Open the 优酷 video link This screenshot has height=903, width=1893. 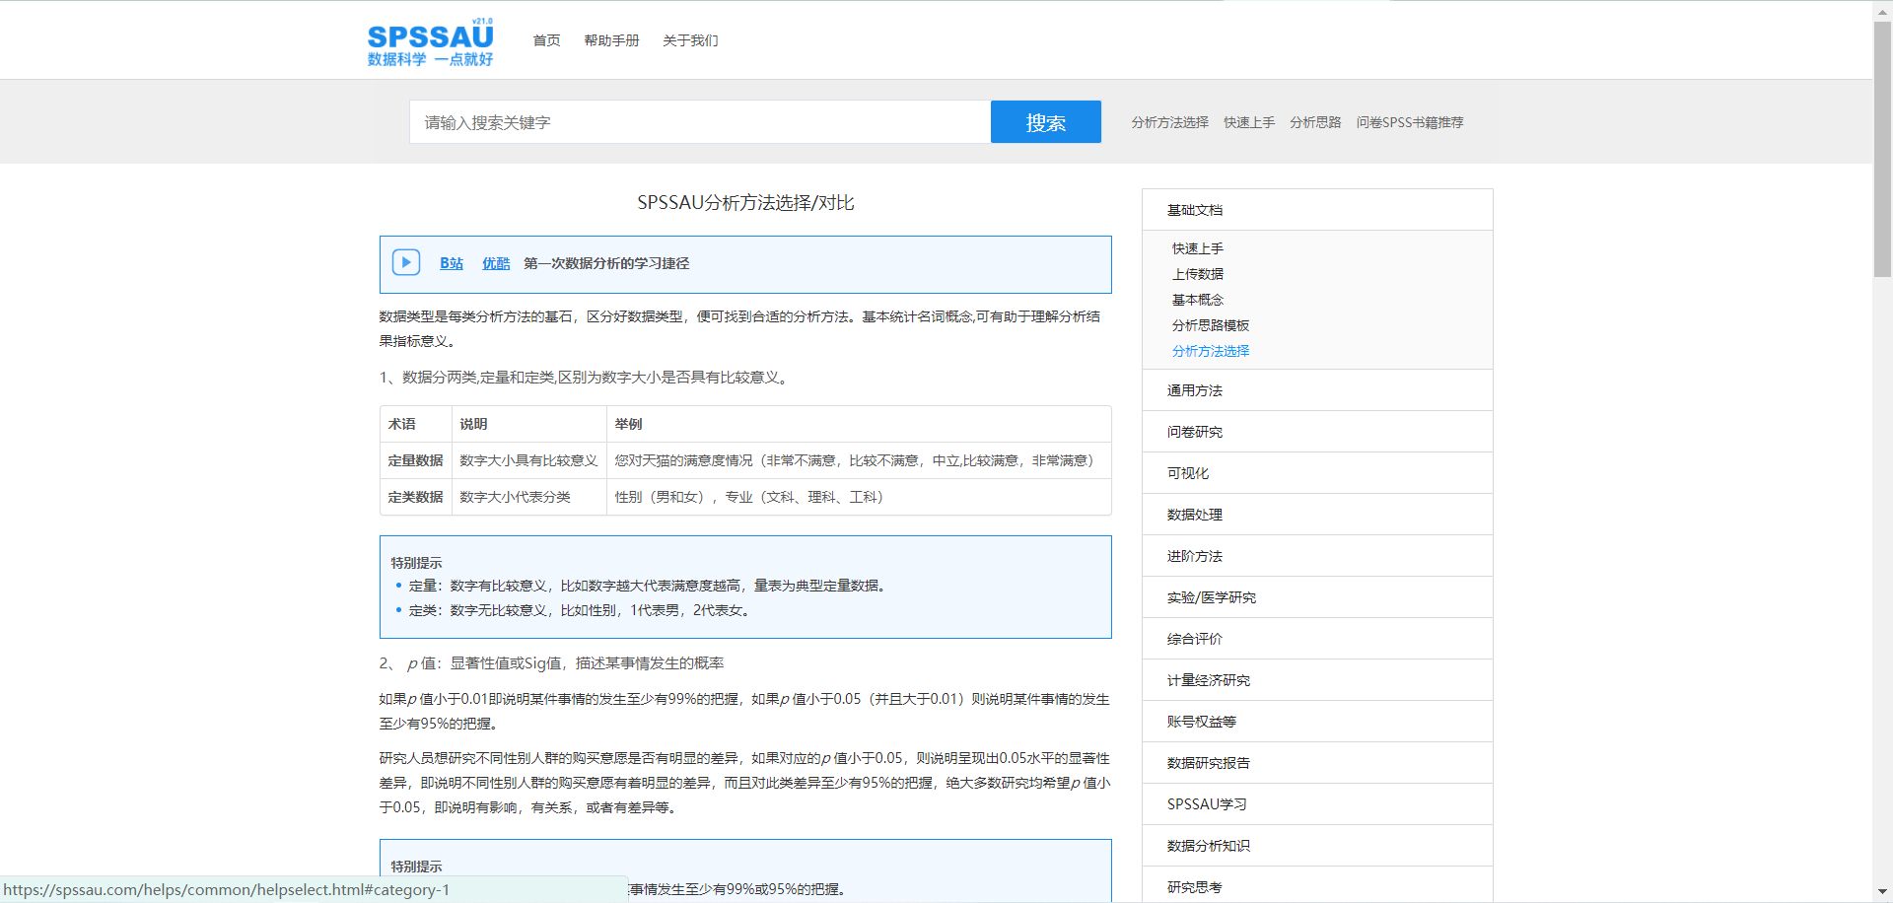tap(496, 263)
